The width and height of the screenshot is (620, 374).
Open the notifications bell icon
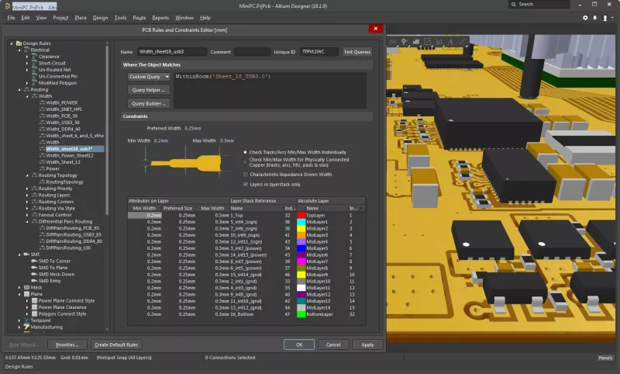[x=594, y=18]
